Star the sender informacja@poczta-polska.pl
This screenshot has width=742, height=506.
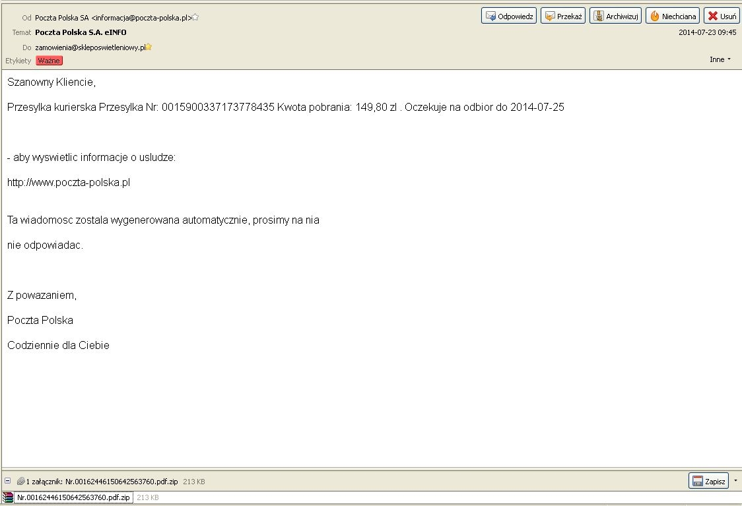(x=195, y=18)
